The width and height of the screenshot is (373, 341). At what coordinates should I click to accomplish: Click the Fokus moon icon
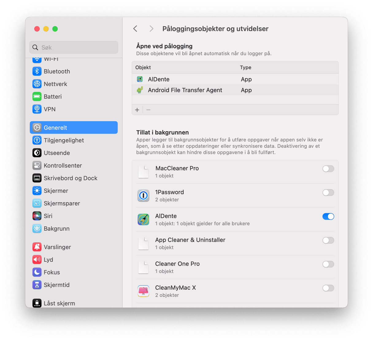click(37, 272)
